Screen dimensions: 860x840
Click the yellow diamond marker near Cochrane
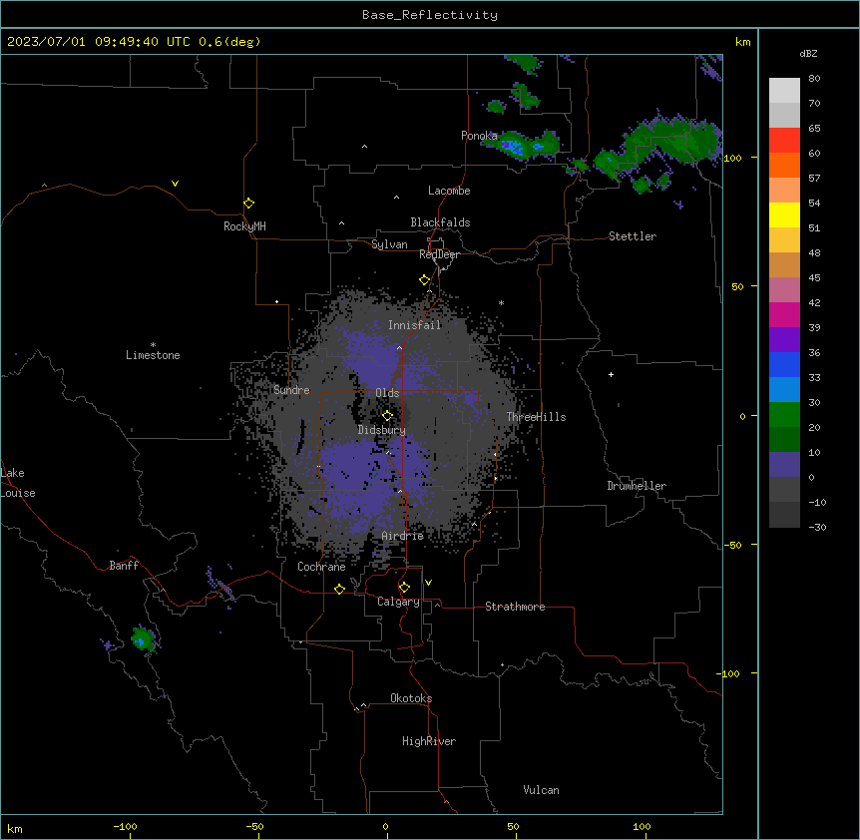click(339, 589)
